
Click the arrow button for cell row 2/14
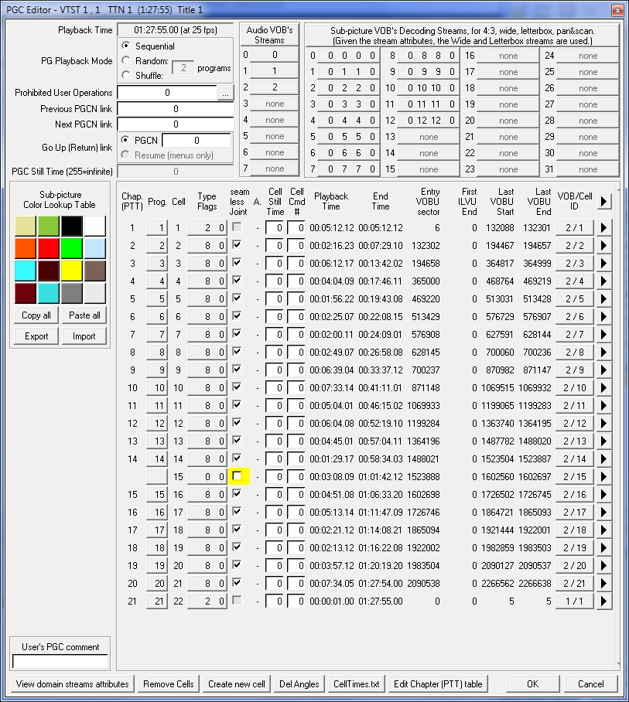tap(604, 459)
